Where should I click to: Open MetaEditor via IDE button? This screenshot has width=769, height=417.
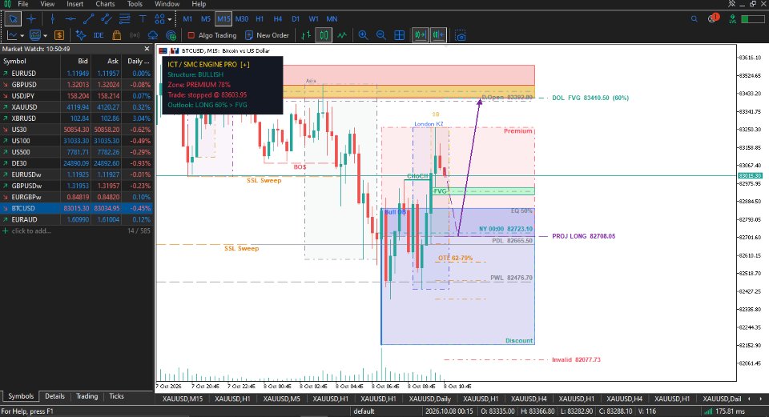pyautogui.click(x=99, y=35)
